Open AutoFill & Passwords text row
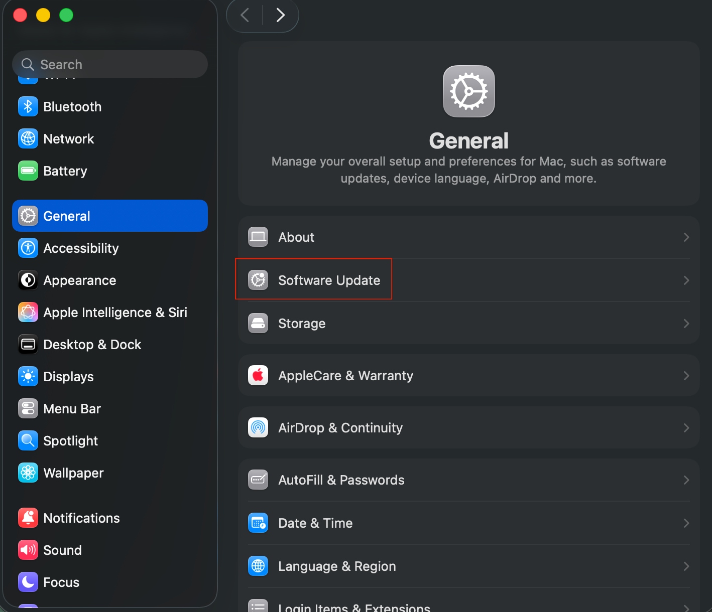The image size is (712, 612). (x=469, y=480)
